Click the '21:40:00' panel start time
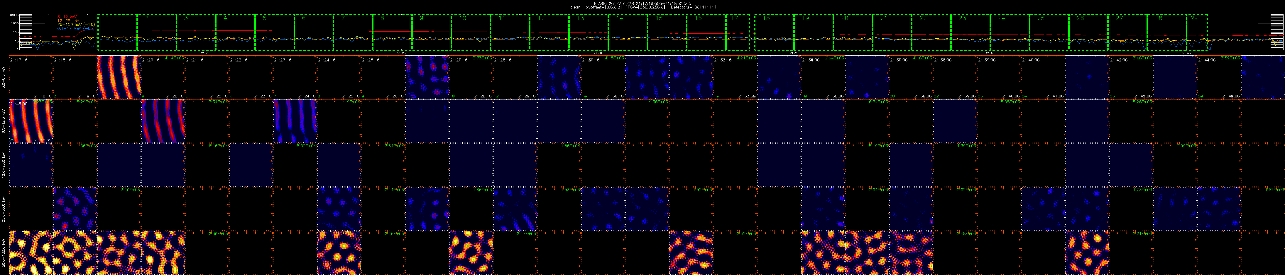This screenshot has width=1285, height=275. point(1031,60)
